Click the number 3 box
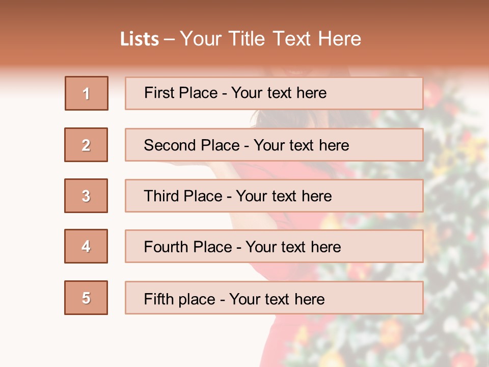Image resolution: width=489 pixels, height=367 pixels. pyautogui.click(x=86, y=196)
